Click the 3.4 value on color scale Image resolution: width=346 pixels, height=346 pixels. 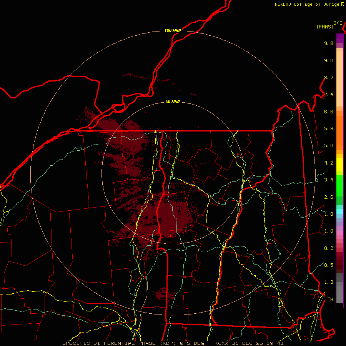coord(329,180)
